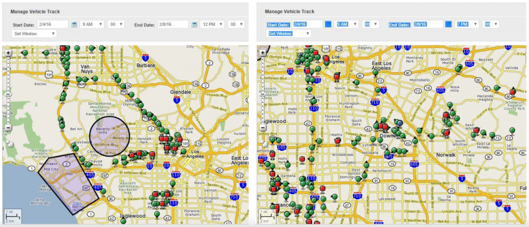
Task: Click the highlighted Start Date field showing 2/4/16
Action: [308, 24]
